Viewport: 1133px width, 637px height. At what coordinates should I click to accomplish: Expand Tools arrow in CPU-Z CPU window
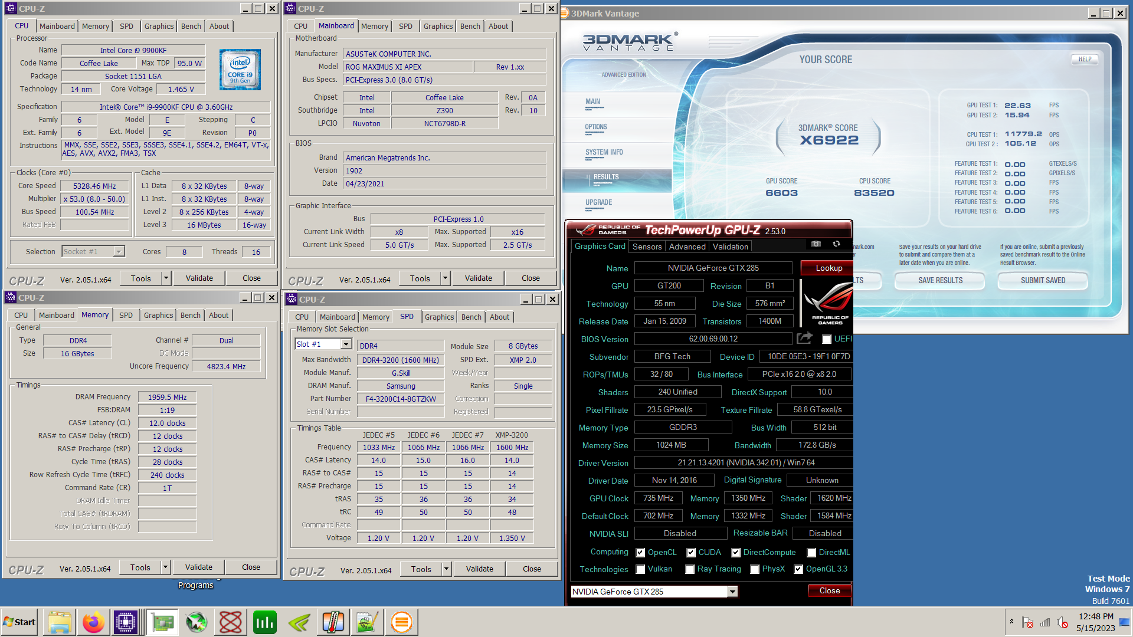pyautogui.click(x=166, y=278)
